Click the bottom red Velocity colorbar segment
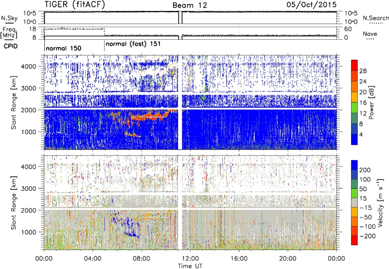 tap(354, 240)
